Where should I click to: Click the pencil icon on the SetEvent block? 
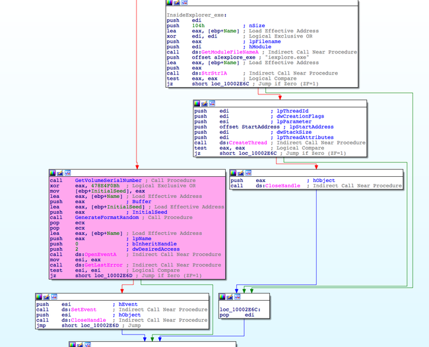coord(46,297)
